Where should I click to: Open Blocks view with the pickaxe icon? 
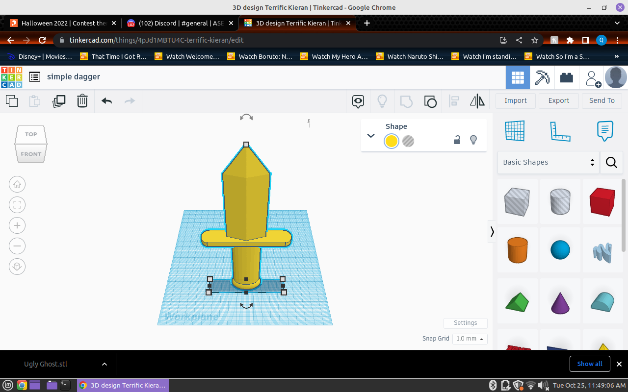[542, 77]
